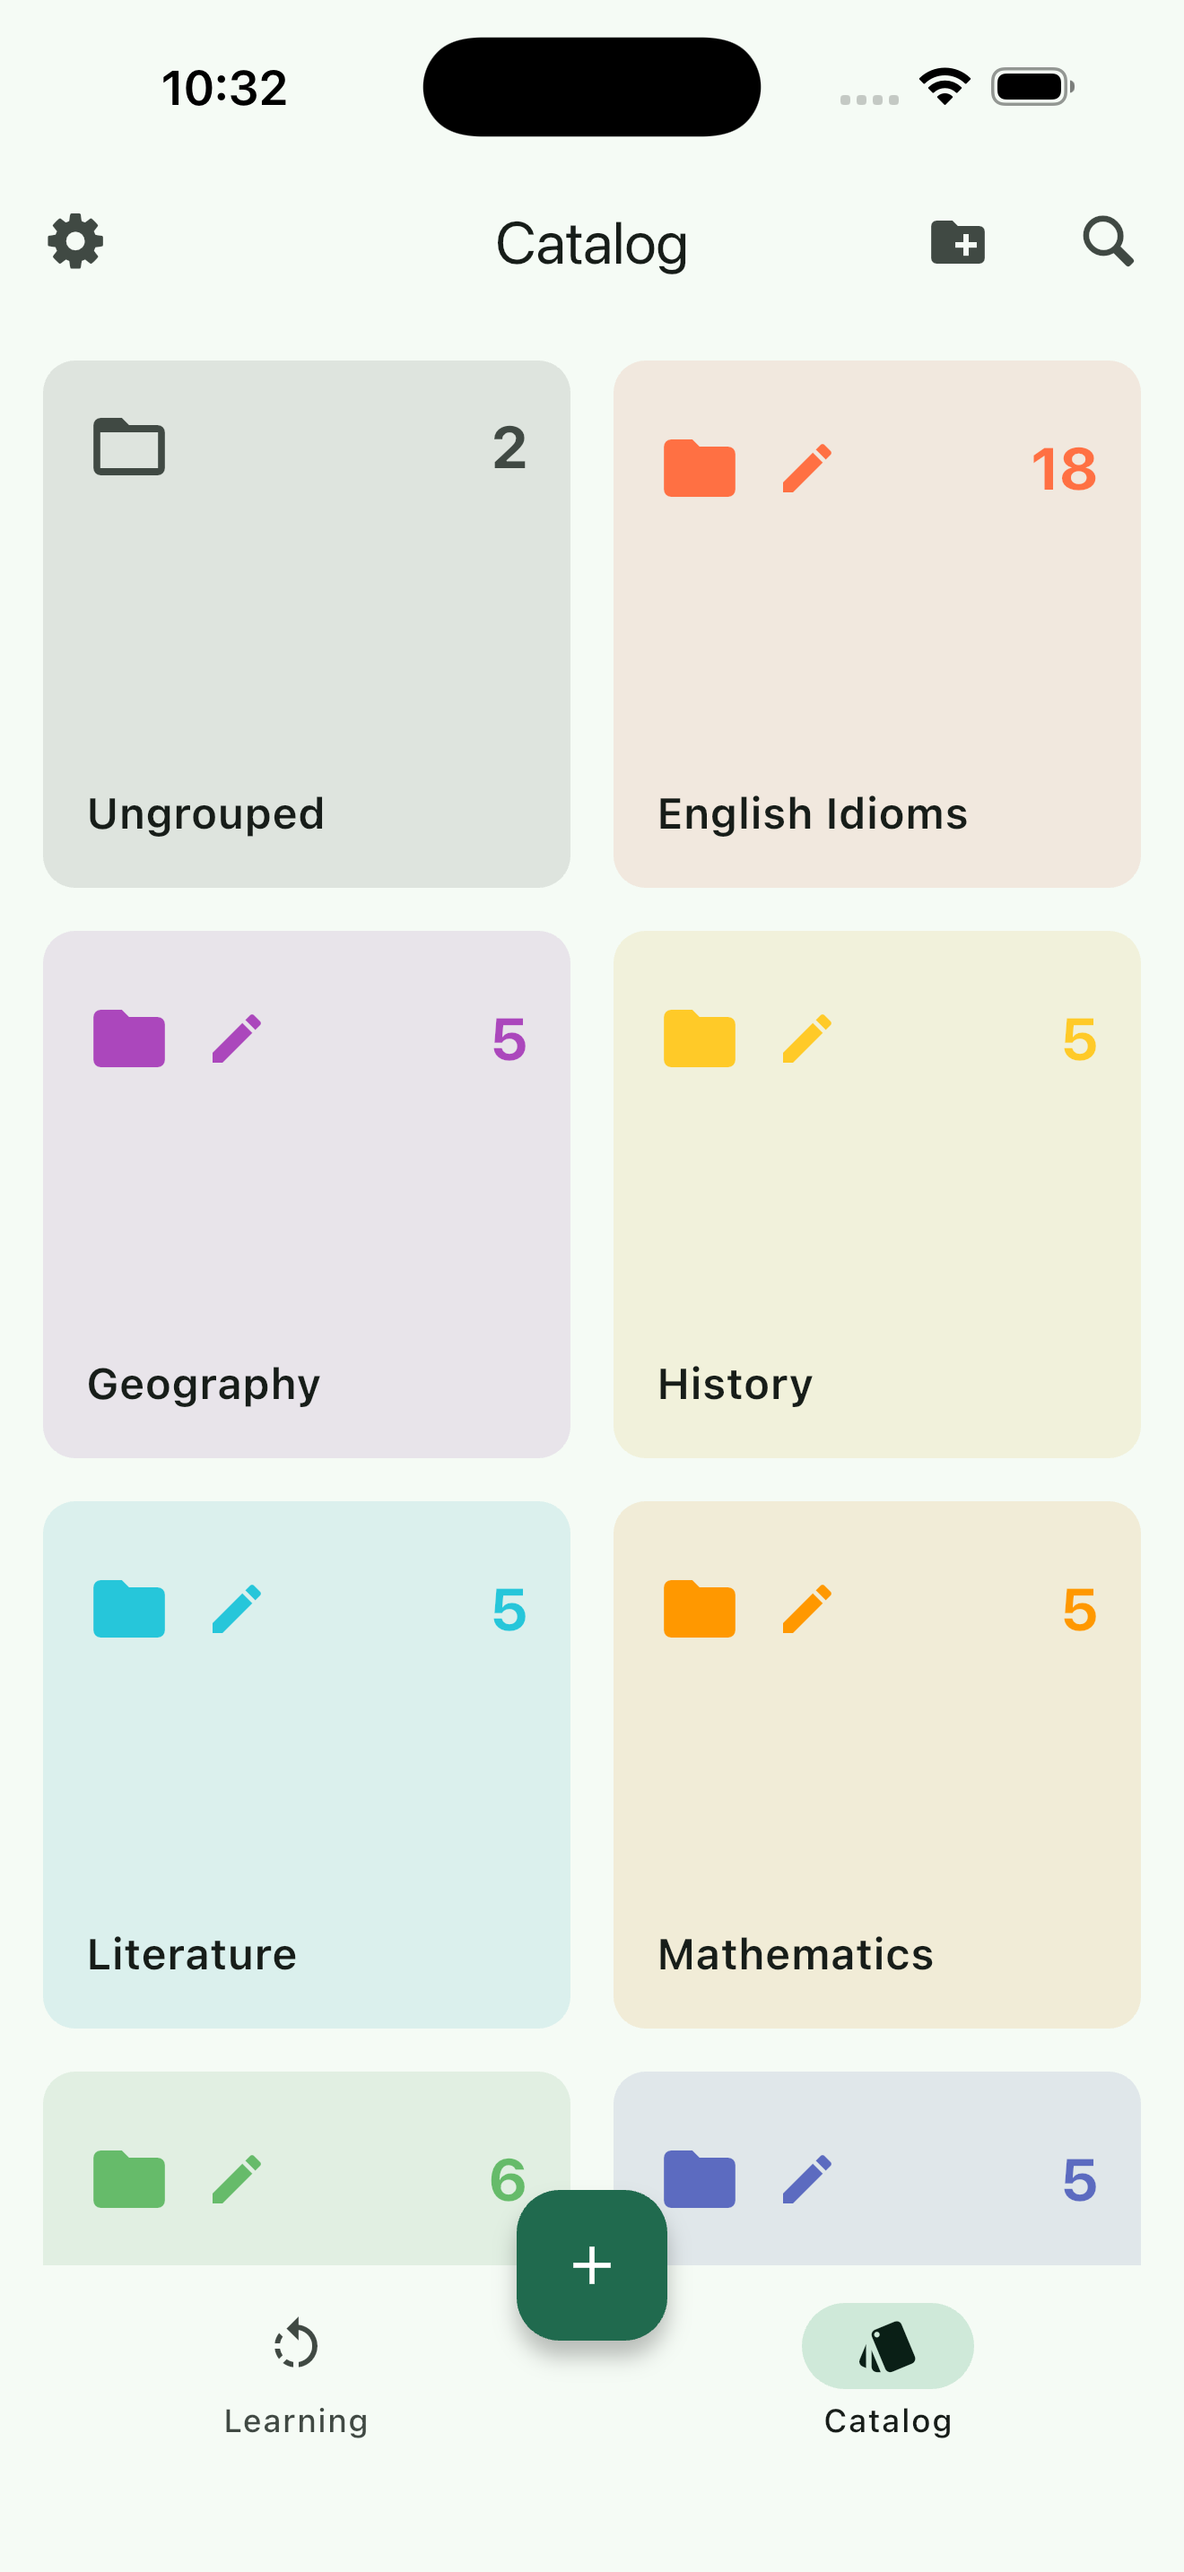Open search with the magnifier icon
The height and width of the screenshot is (2572, 1184).
click(x=1107, y=241)
